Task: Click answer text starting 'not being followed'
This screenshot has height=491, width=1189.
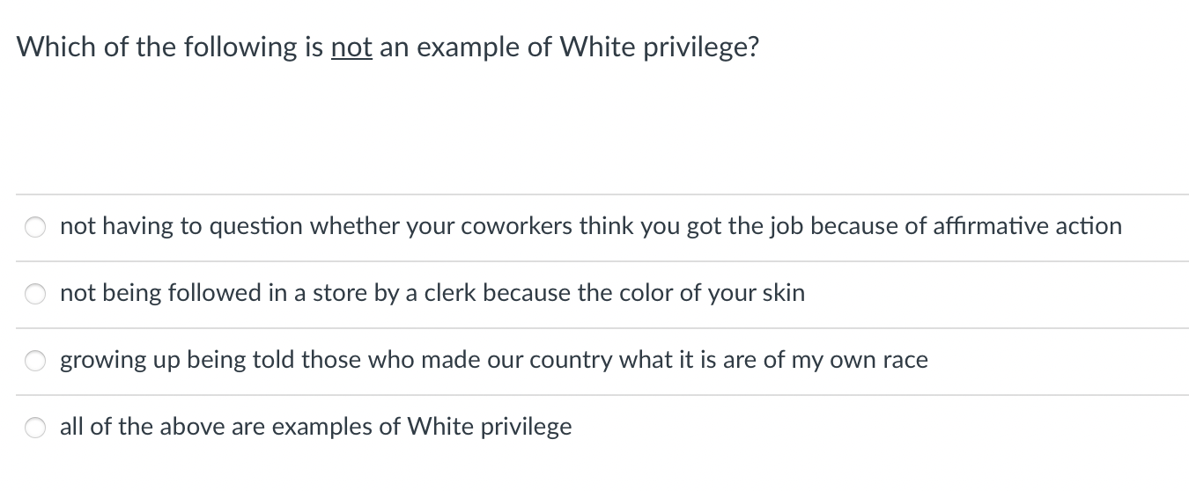Action: pos(432,293)
